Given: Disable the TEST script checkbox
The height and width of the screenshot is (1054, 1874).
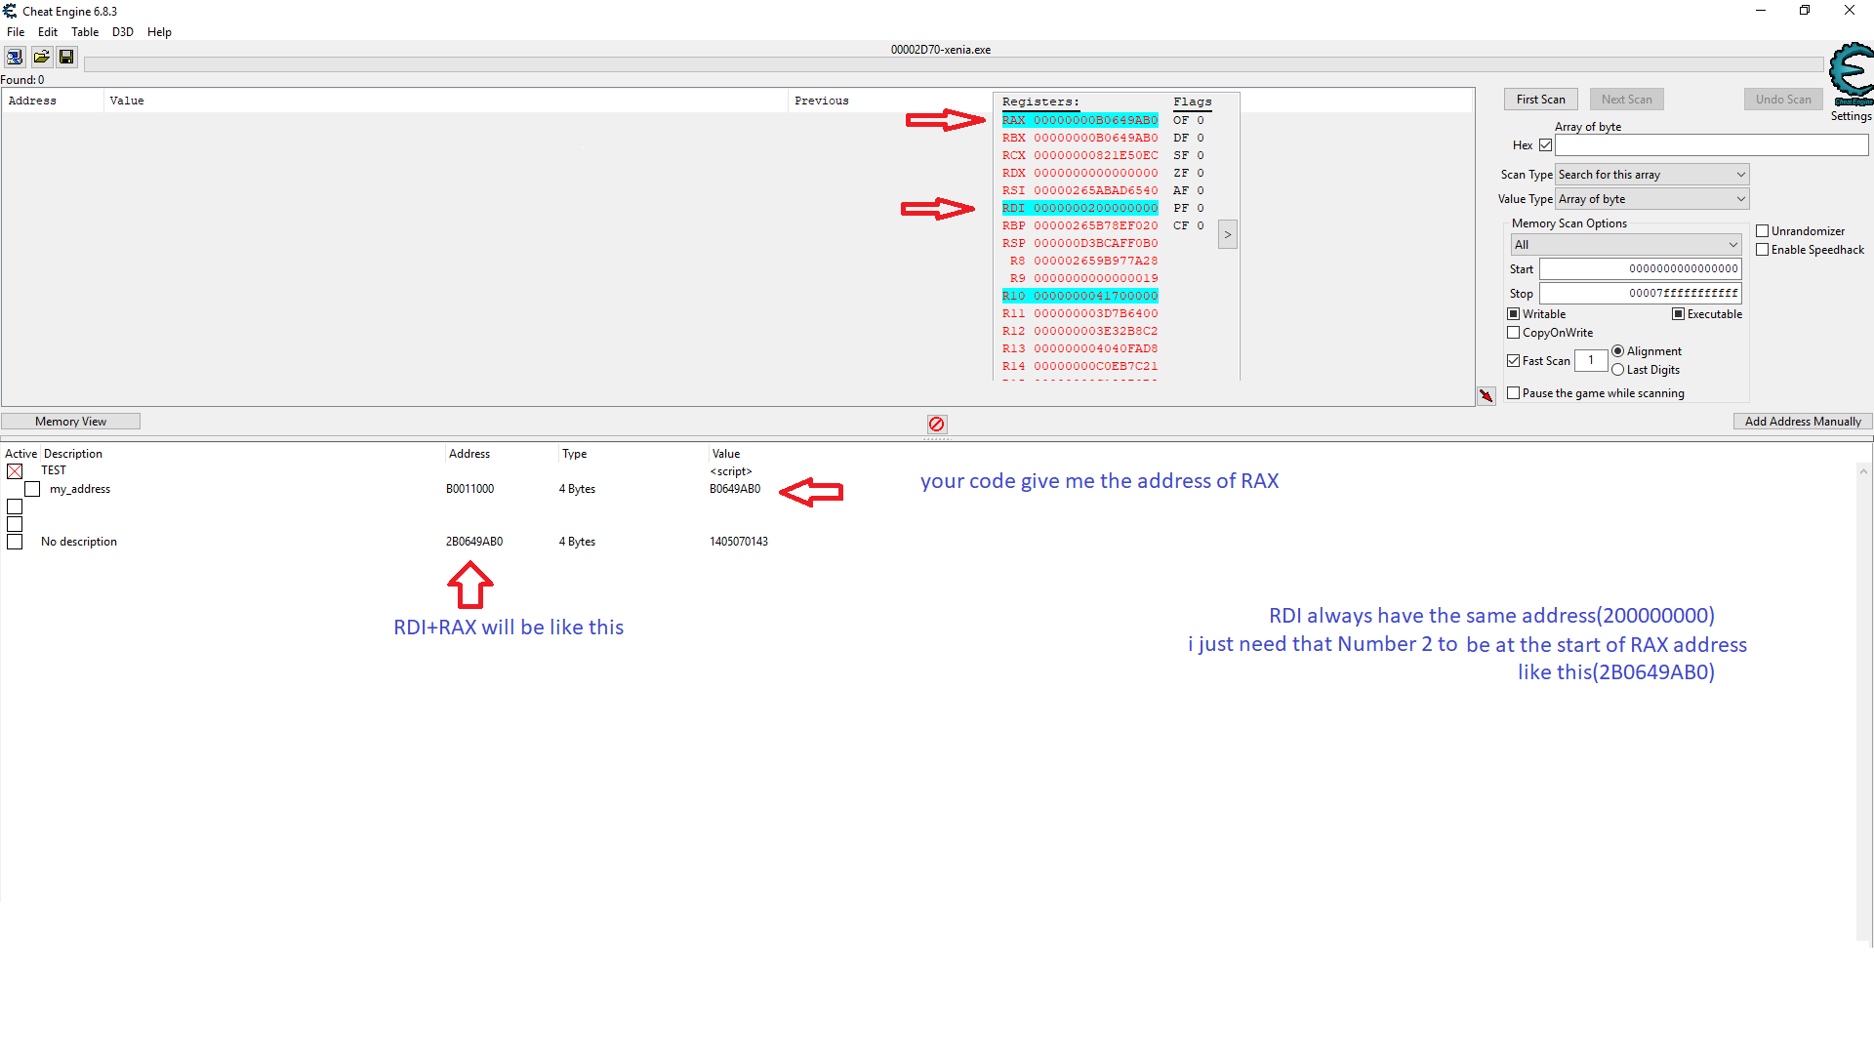Looking at the screenshot, I should [15, 471].
